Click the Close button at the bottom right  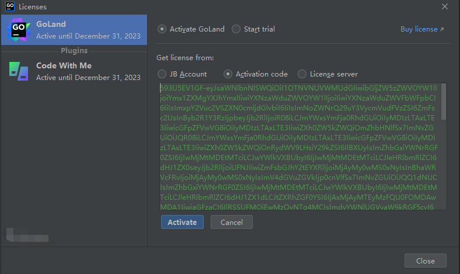(x=424, y=261)
